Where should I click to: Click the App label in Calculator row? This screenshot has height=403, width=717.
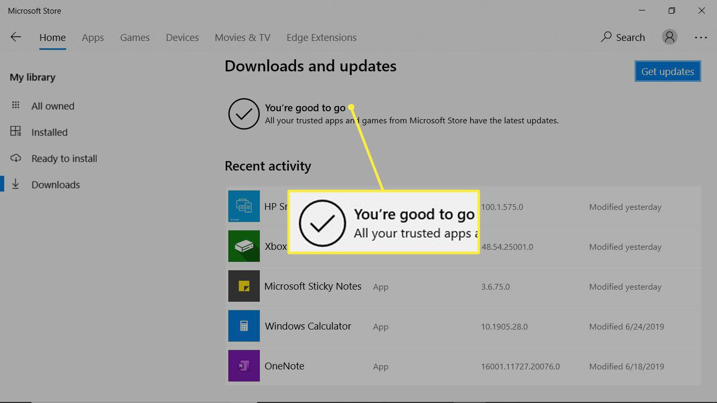(381, 327)
